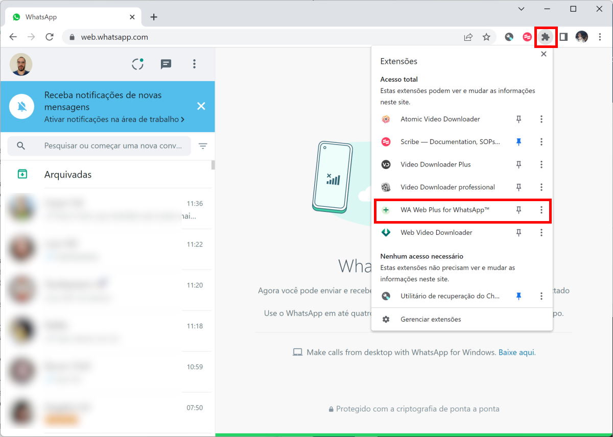Start a new chat with message icon
613x437 pixels.
(166, 64)
